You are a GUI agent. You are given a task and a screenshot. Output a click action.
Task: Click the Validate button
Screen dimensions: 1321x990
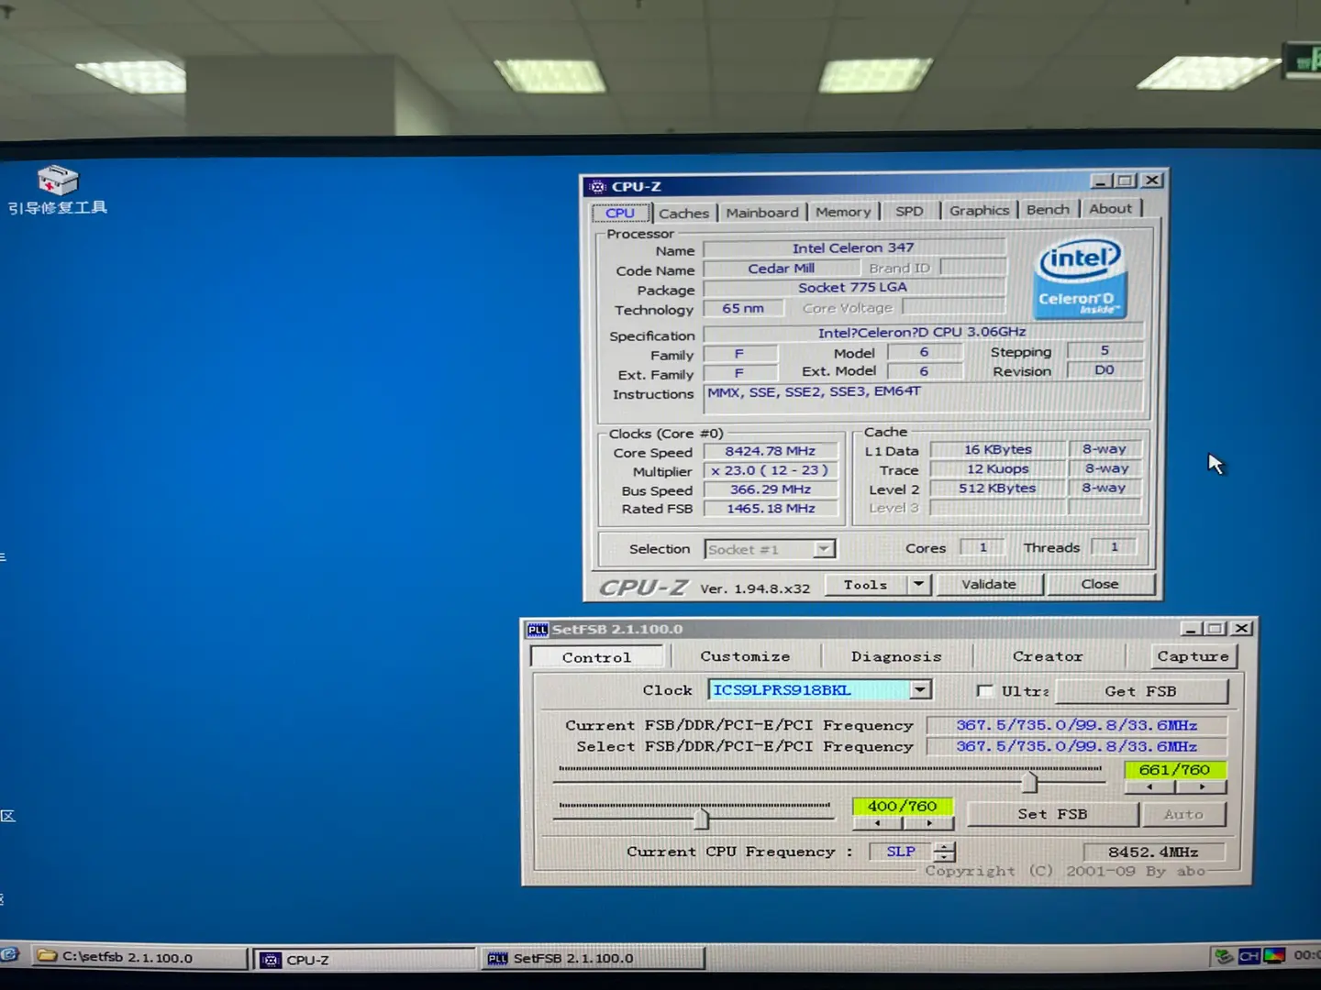(x=989, y=584)
